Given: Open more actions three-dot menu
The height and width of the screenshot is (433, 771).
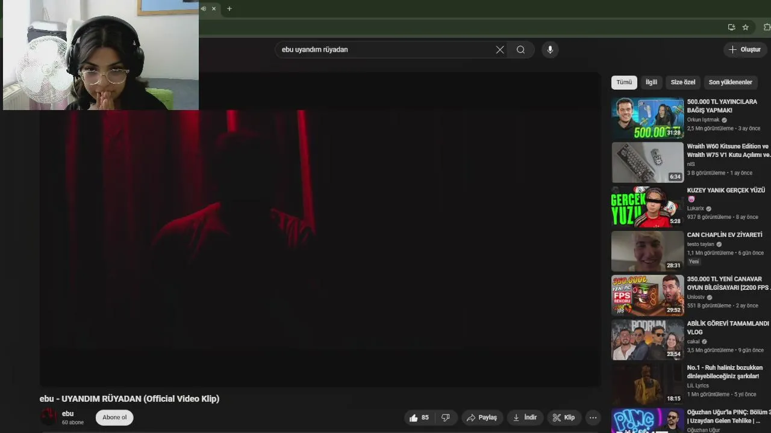Looking at the screenshot, I should (x=593, y=417).
